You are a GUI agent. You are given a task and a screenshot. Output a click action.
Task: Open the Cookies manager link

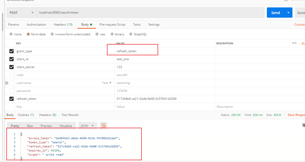[299, 24]
